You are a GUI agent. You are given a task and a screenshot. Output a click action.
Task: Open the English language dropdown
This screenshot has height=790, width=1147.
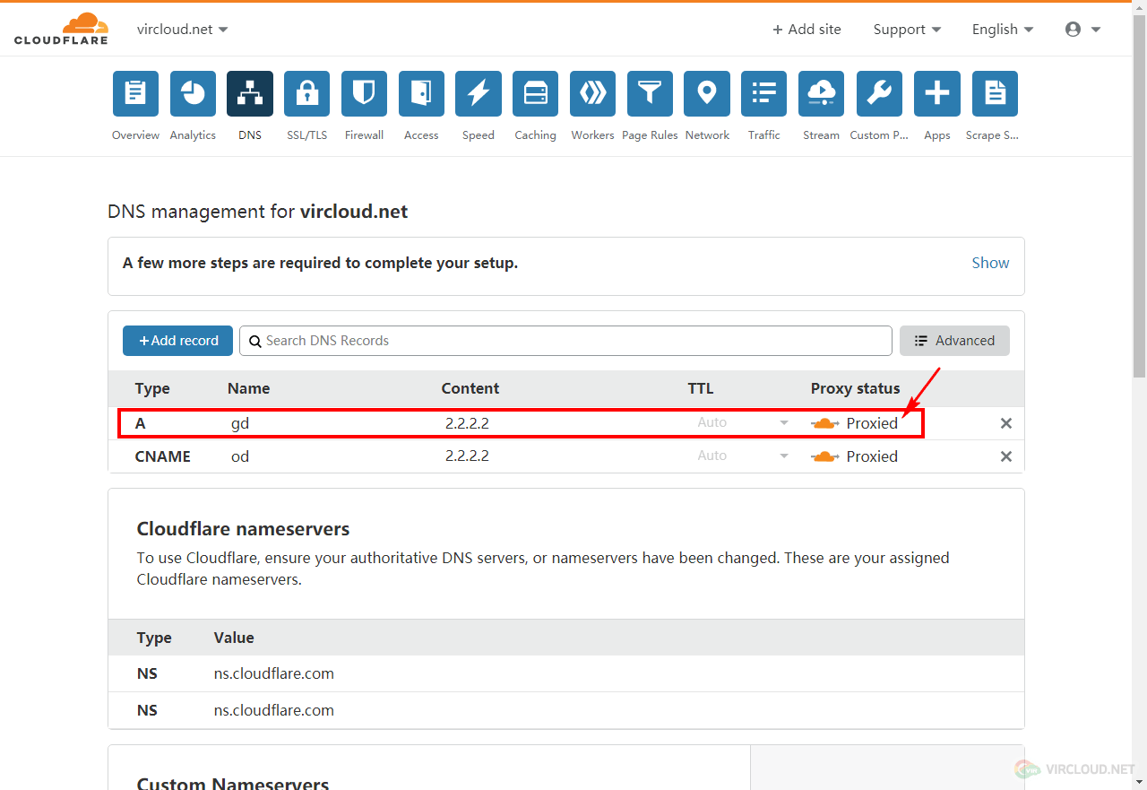1002,30
